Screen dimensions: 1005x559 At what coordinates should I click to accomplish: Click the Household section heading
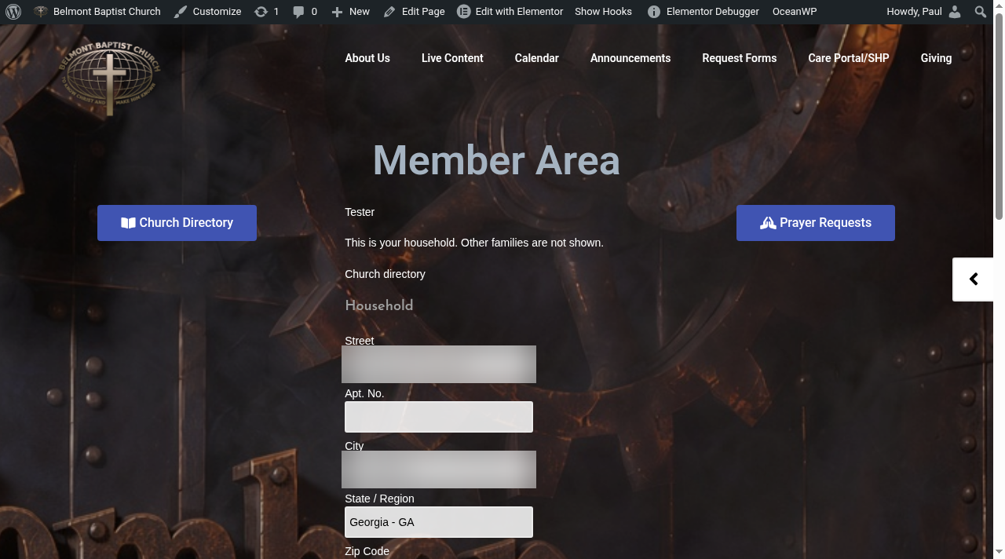379,305
